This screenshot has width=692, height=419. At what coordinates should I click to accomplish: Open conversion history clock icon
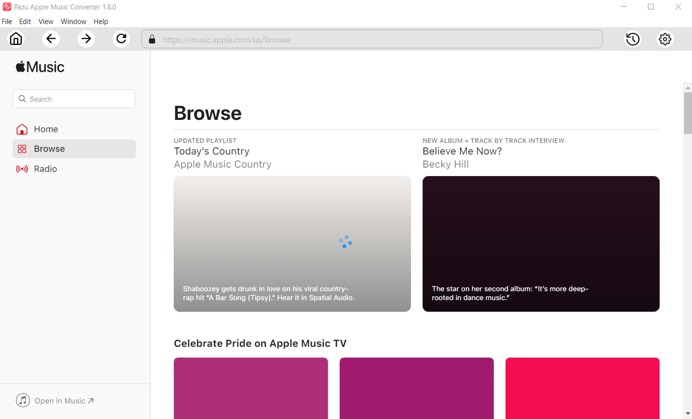coord(633,39)
